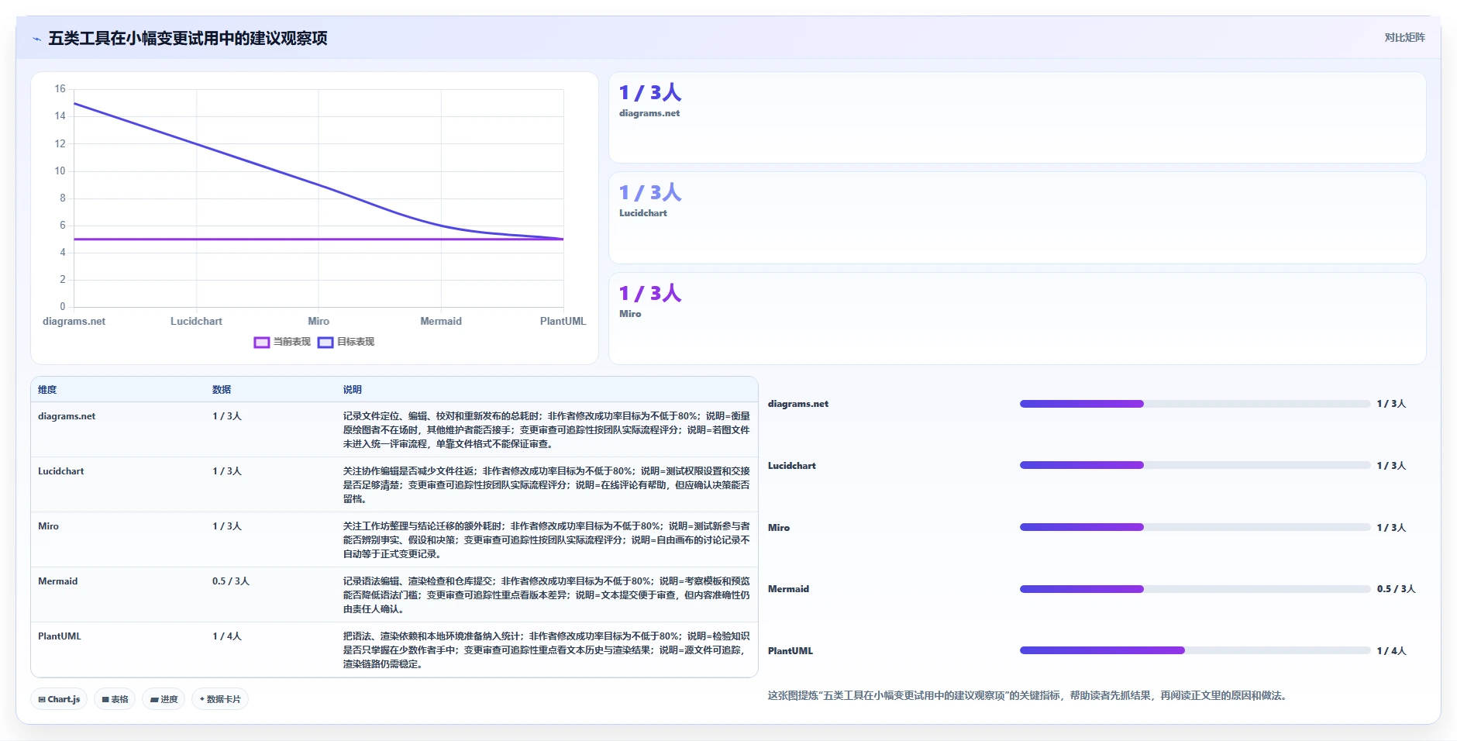The height and width of the screenshot is (741, 1457).
Task: Click Miro label on chart x-axis
Action: (x=319, y=321)
